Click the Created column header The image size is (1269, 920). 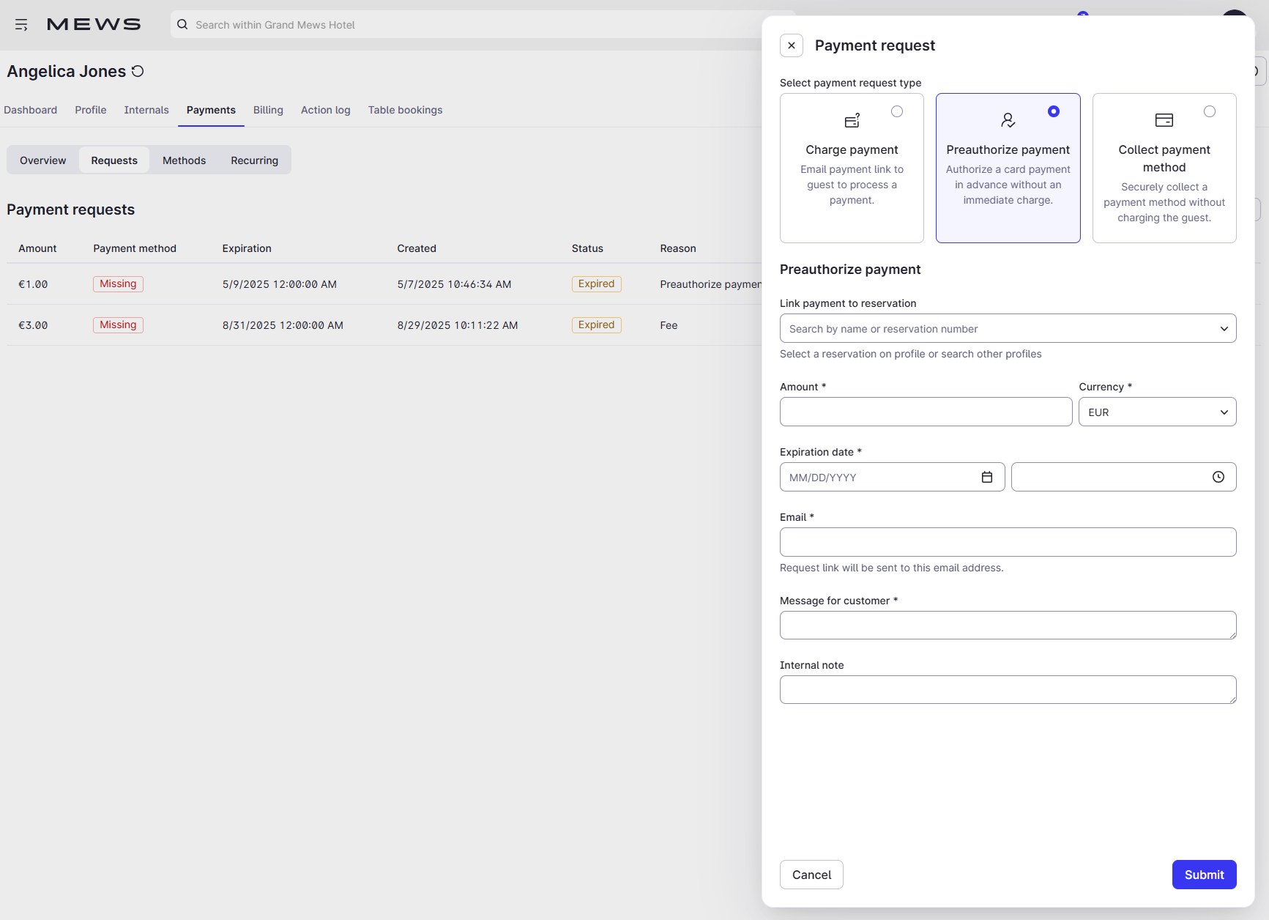click(x=417, y=248)
